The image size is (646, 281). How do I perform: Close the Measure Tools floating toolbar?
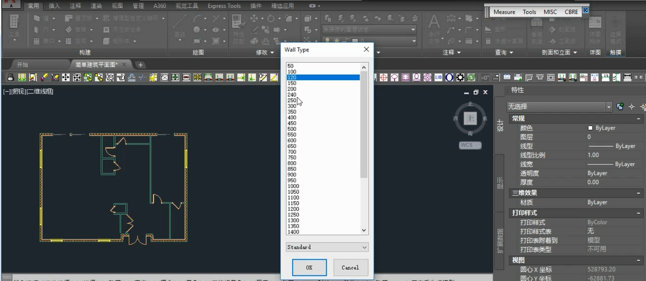[x=585, y=11]
